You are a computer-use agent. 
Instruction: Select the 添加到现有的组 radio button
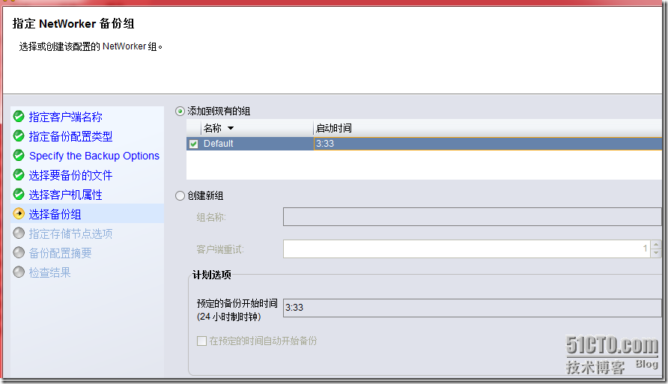(x=180, y=112)
